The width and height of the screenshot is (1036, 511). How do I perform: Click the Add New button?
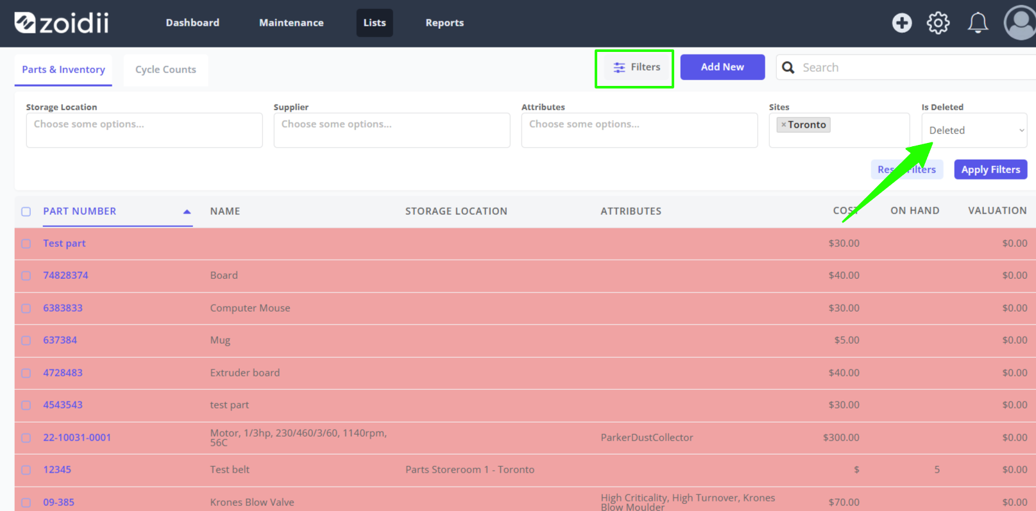point(722,67)
